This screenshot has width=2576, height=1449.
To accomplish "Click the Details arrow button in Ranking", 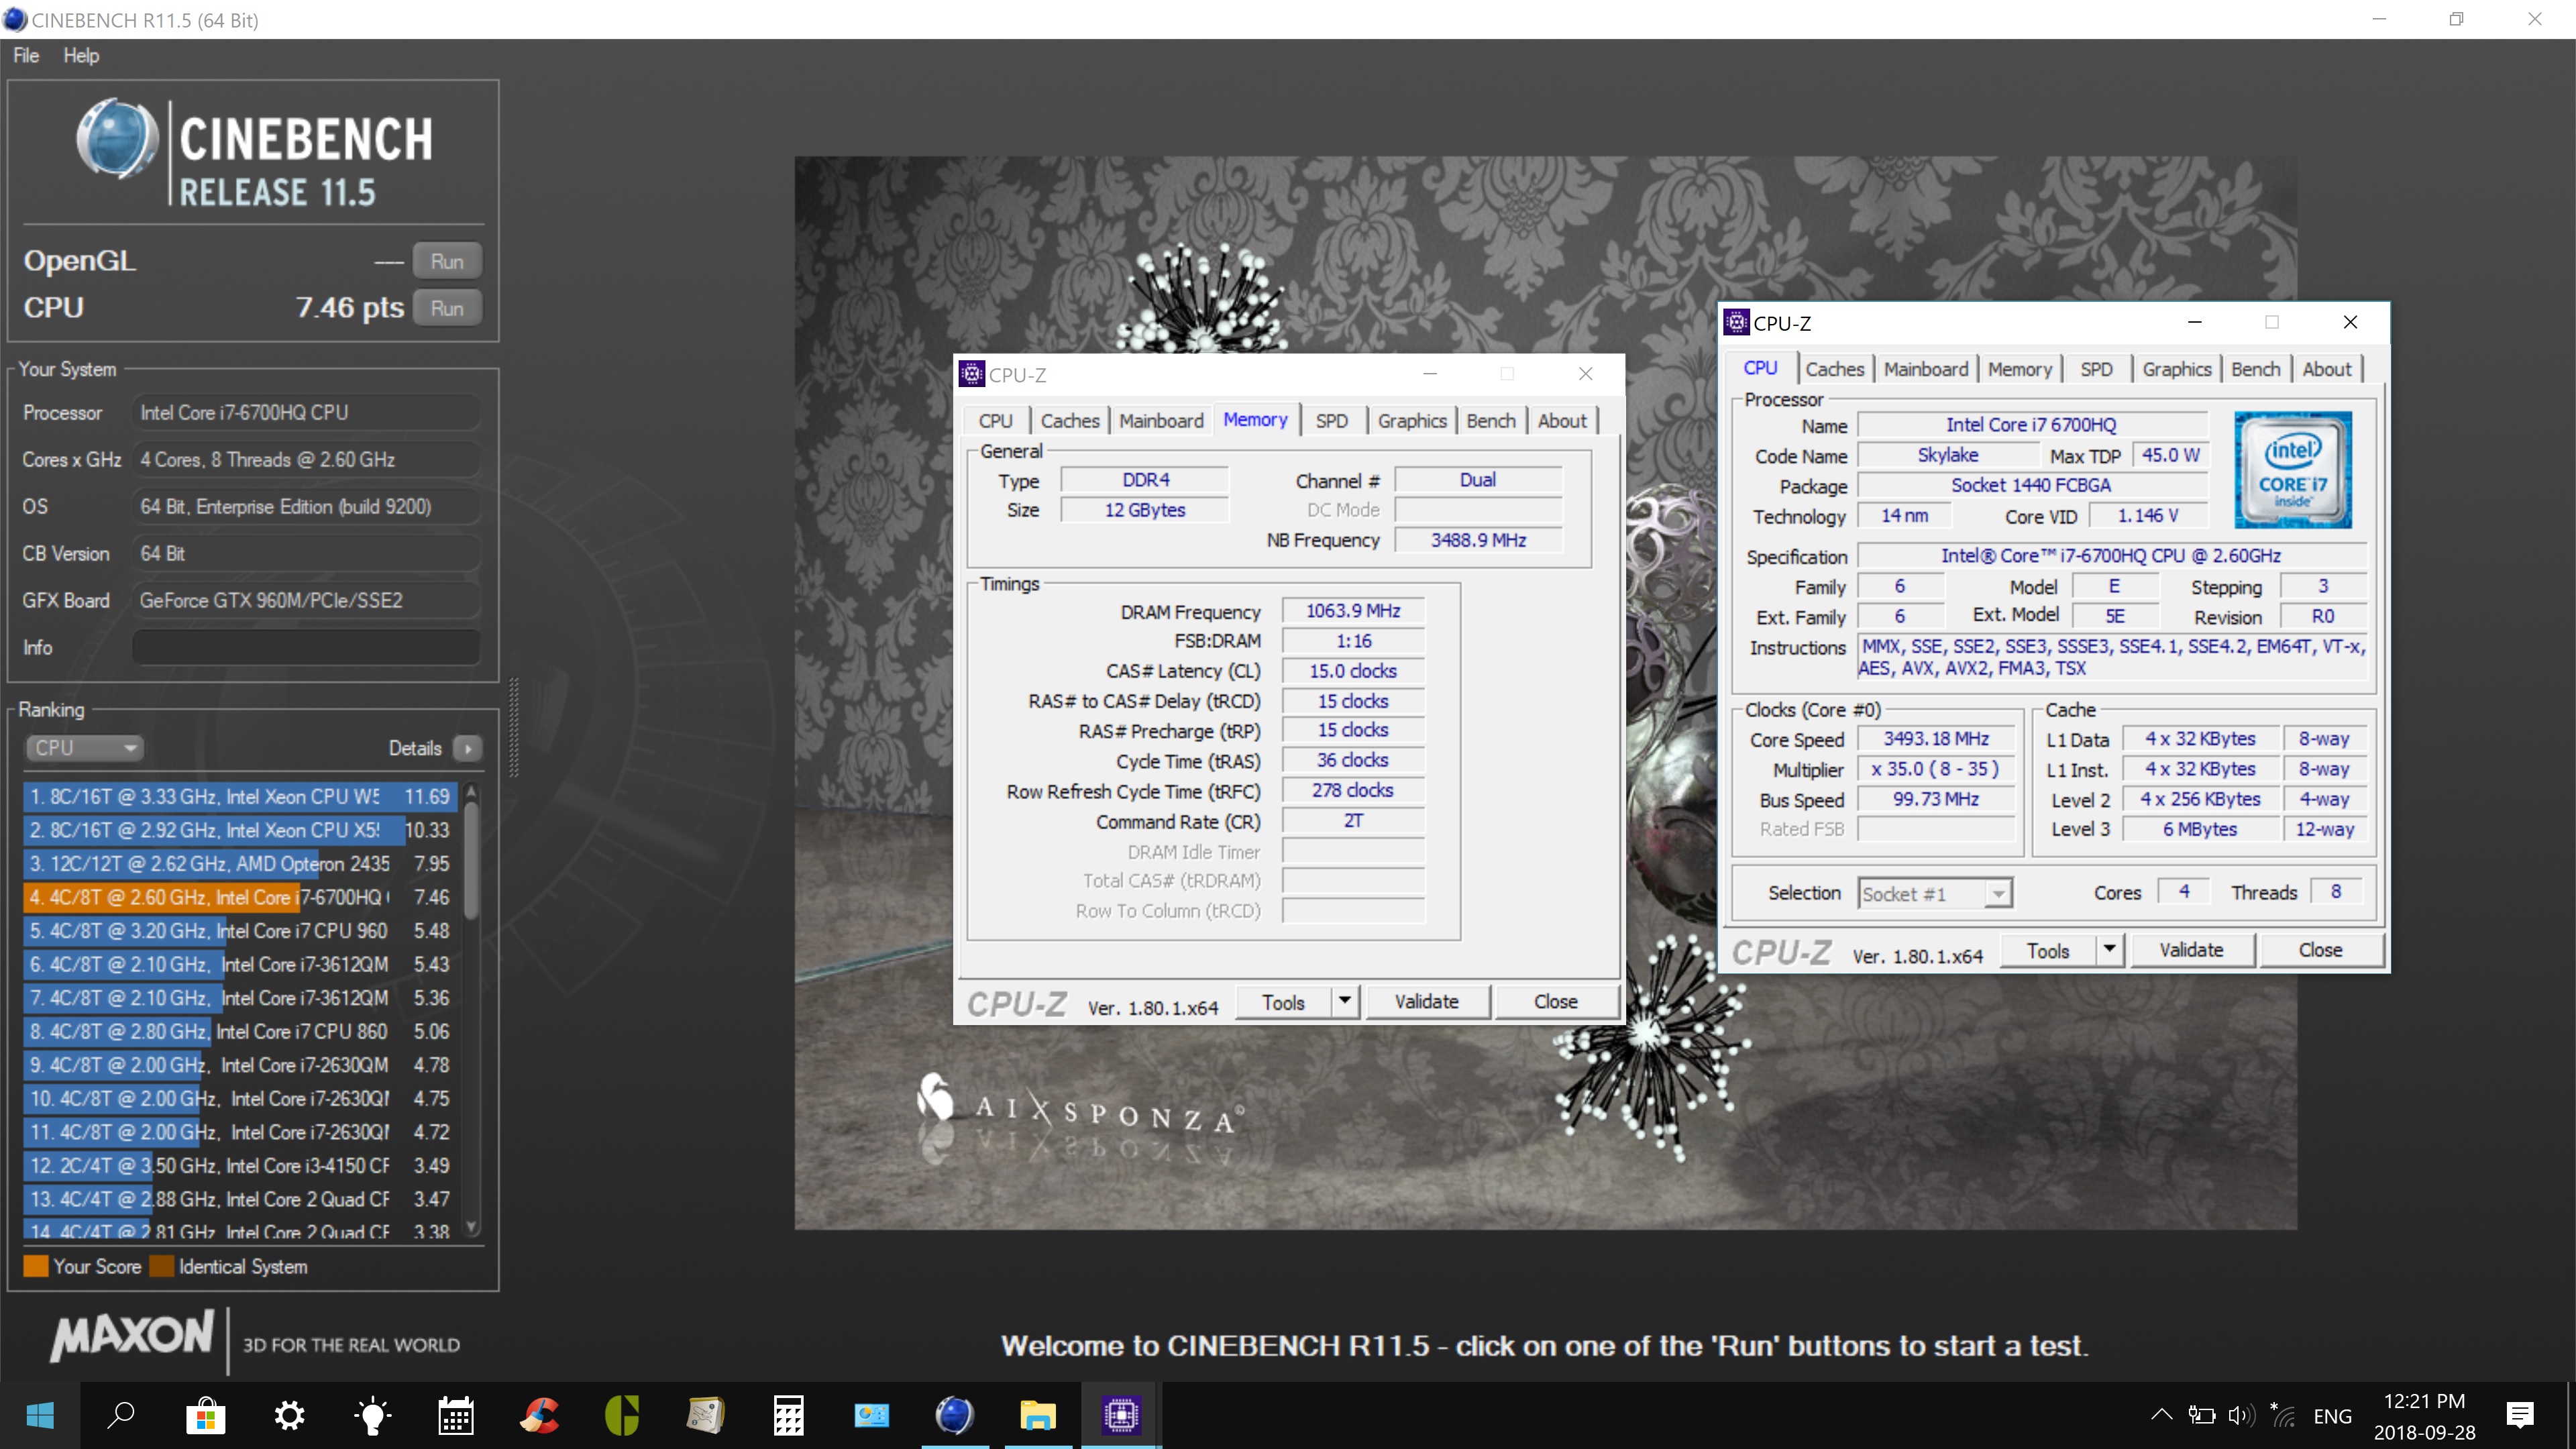I will pyautogui.click(x=467, y=748).
